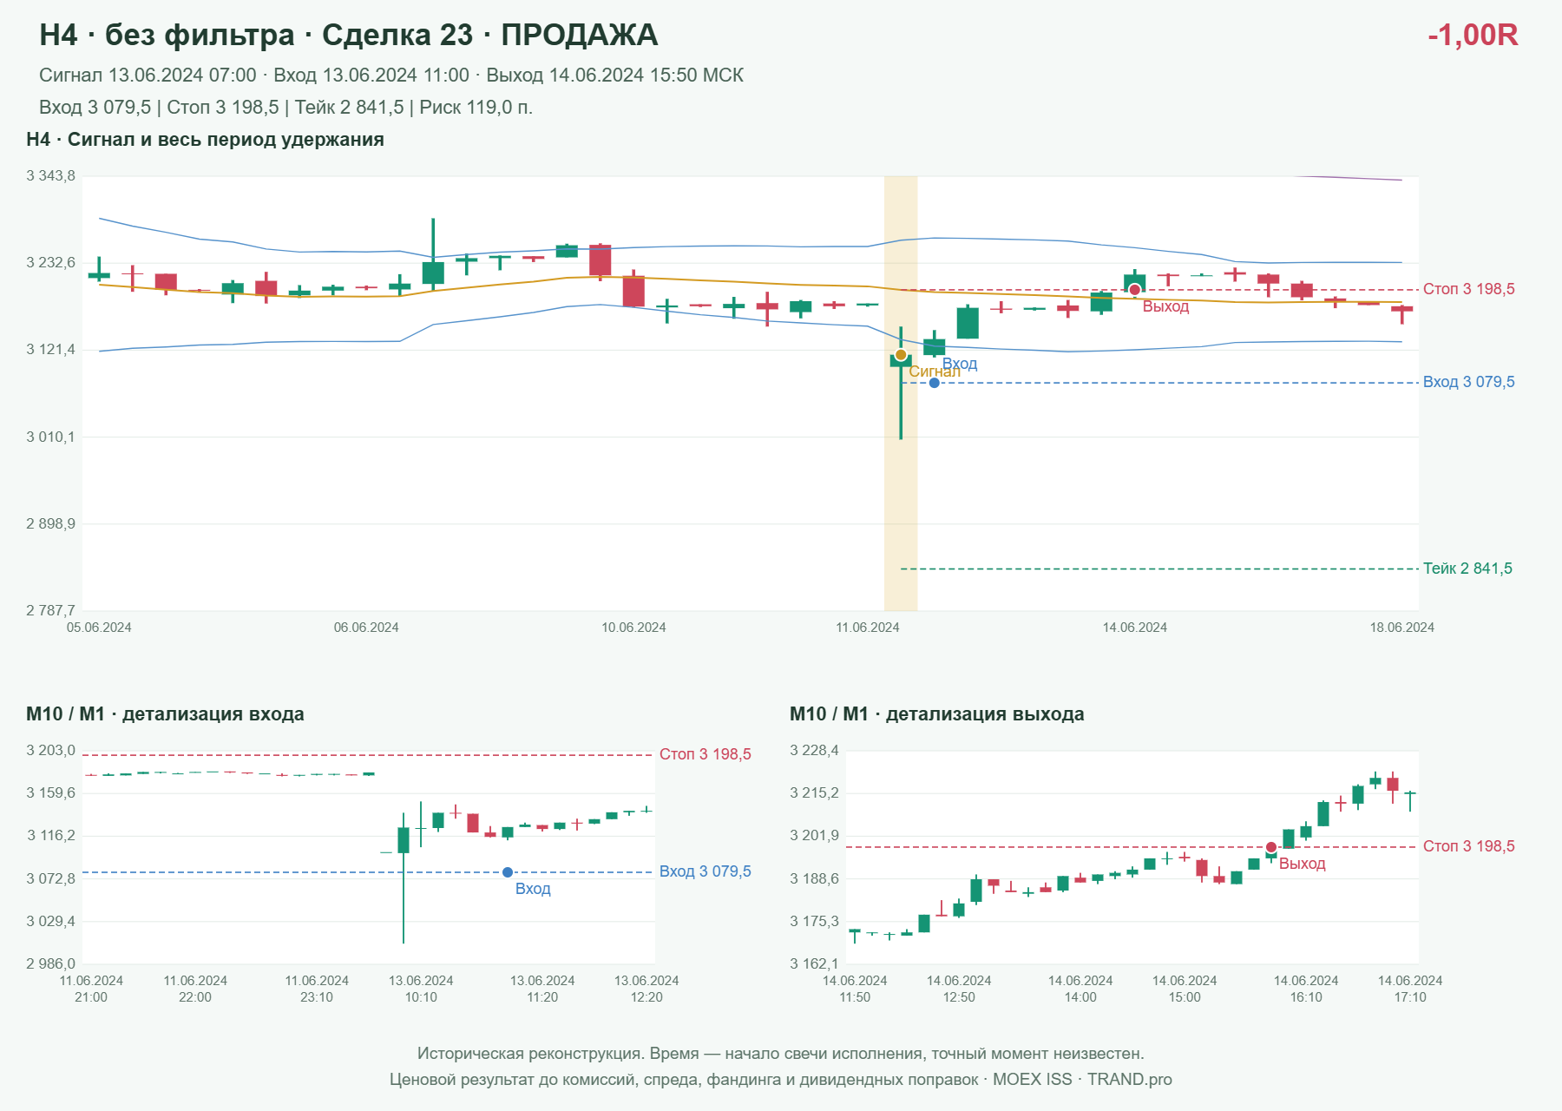1562x1111 pixels.
Task: Click the 18.06.2024 date on H4 axis
Action: (x=1401, y=628)
